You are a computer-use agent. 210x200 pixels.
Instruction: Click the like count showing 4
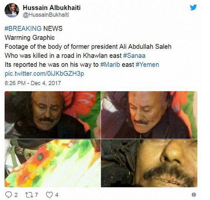pos(57,195)
